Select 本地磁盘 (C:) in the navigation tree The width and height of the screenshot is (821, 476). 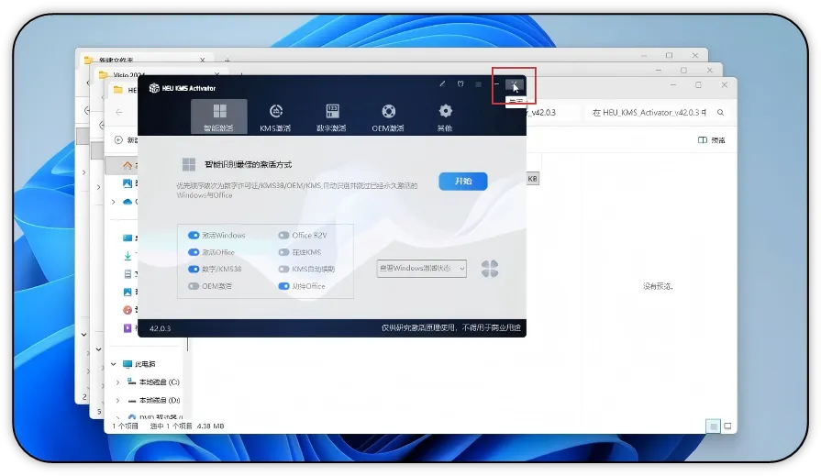160,382
